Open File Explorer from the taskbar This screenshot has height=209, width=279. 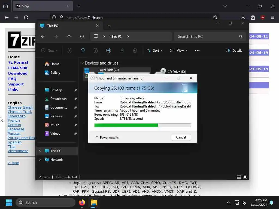point(94,202)
